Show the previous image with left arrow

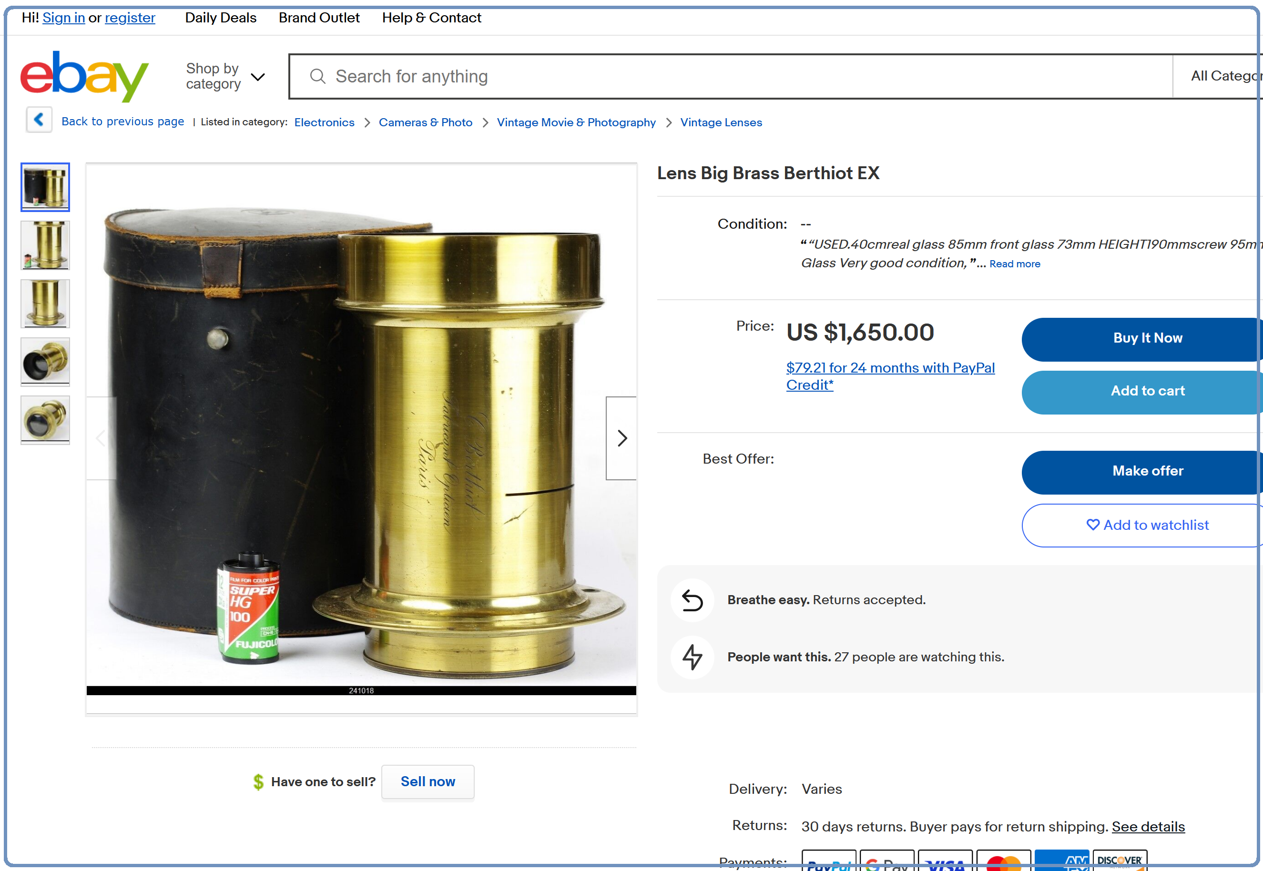pyautogui.click(x=102, y=438)
